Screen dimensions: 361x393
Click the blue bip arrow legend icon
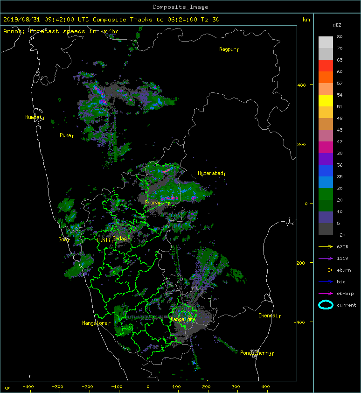[326, 282]
